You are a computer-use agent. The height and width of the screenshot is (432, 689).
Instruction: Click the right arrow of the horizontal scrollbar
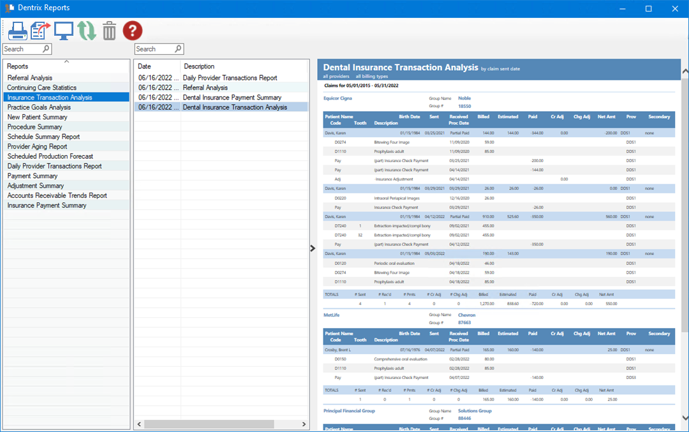coord(304,424)
